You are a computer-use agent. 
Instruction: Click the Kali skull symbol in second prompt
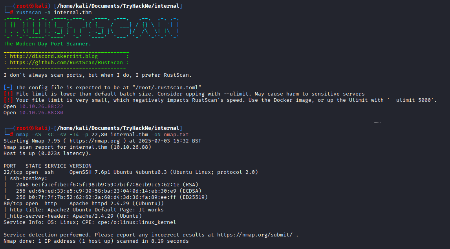pyautogui.click(x=31, y=128)
